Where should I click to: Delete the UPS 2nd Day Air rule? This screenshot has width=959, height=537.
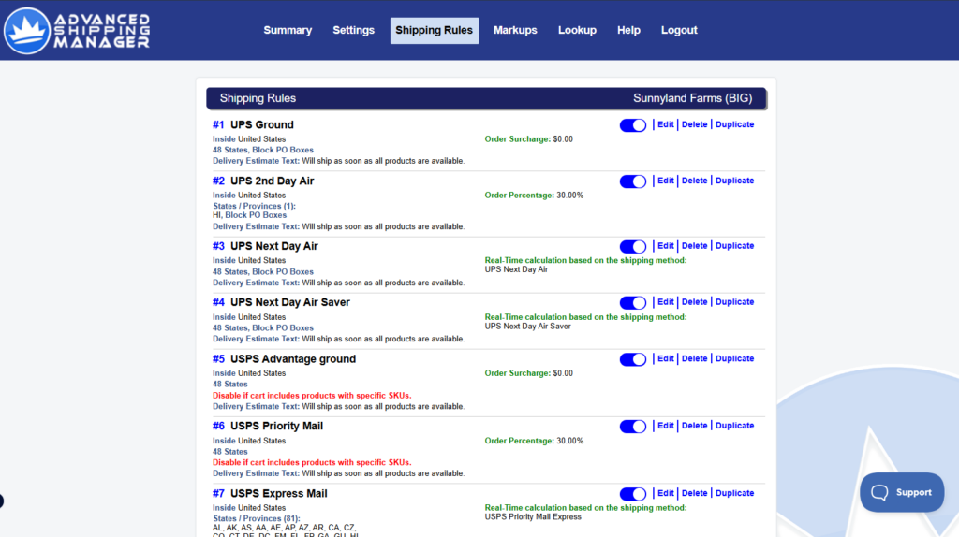pyautogui.click(x=694, y=181)
